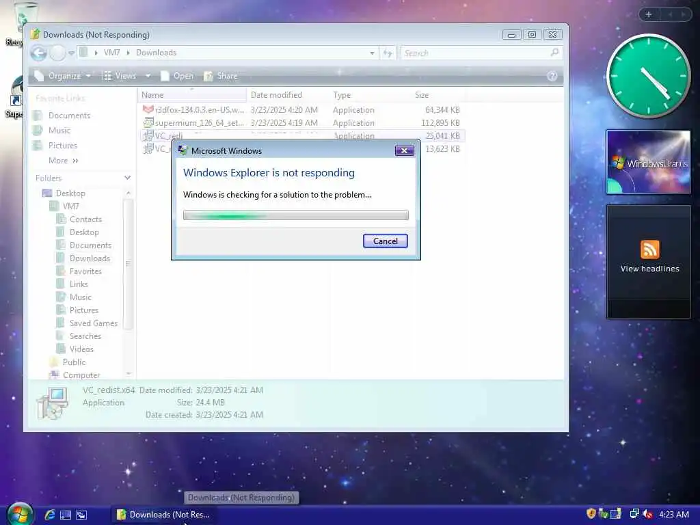700x525 pixels.
Task: Click Switch between windows in Quick Launch
Action: coord(81,515)
